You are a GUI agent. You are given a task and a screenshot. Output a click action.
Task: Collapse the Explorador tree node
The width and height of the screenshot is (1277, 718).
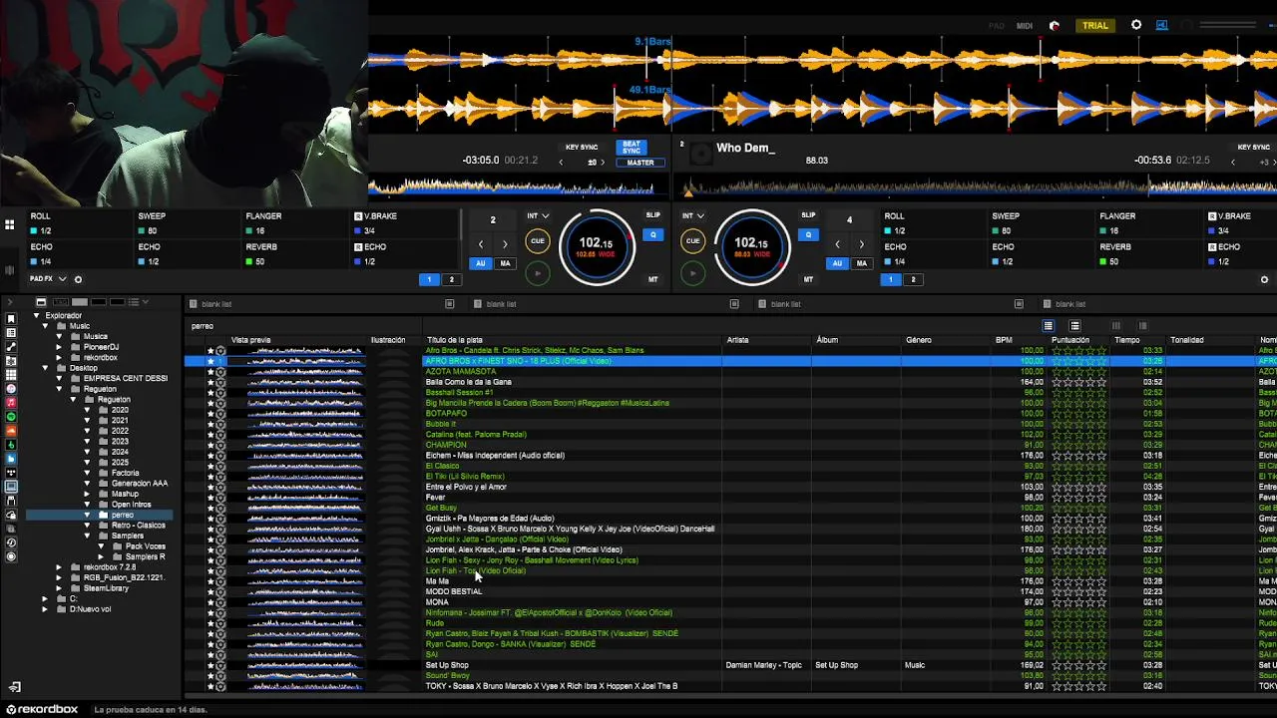(37, 316)
